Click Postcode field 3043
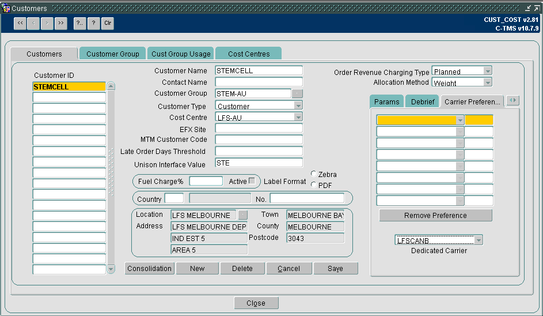Viewport: 543px width, 316px height. pos(316,238)
